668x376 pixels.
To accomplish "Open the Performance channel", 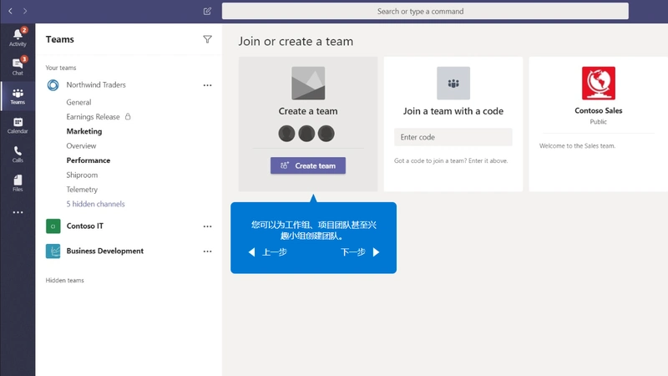I will (89, 160).
